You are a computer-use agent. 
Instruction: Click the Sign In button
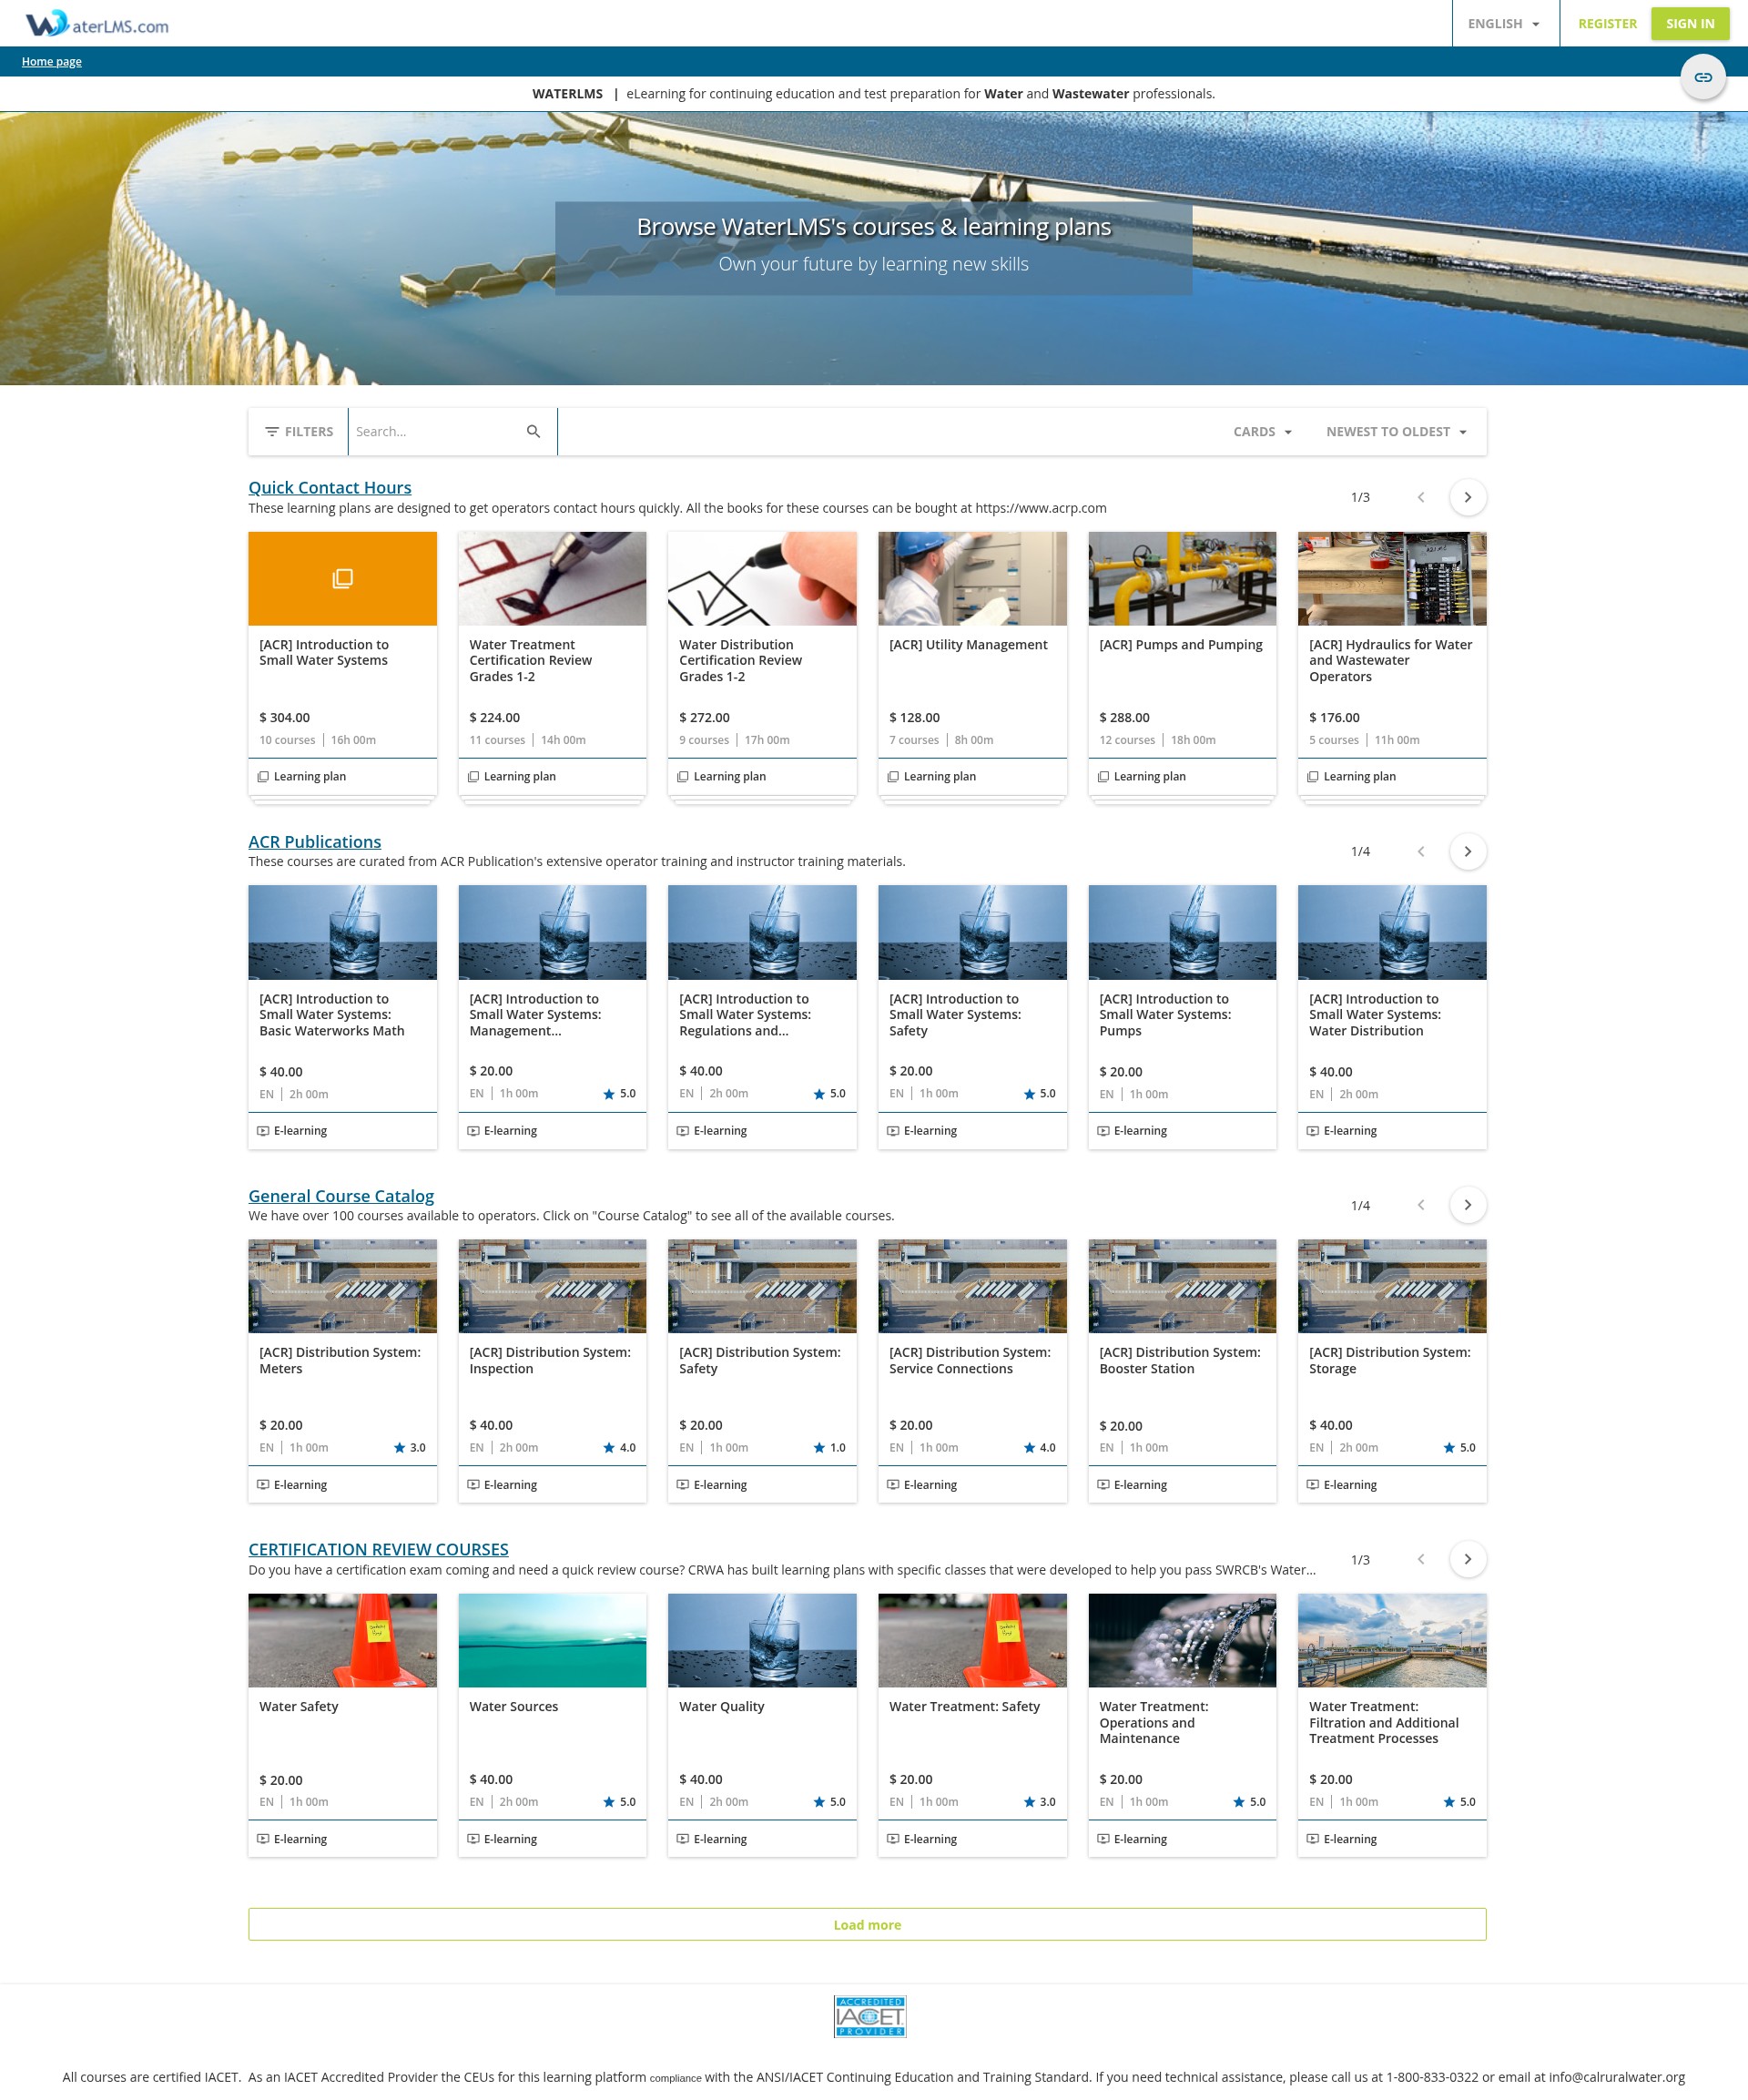pyautogui.click(x=1689, y=23)
